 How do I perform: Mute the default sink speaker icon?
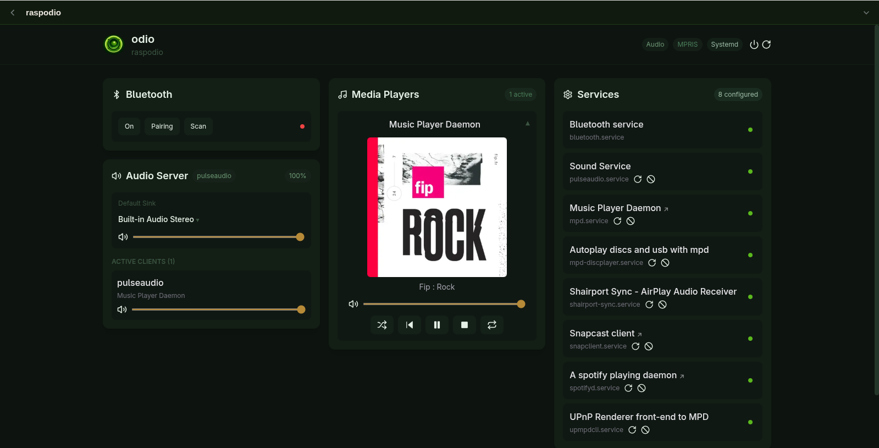(x=123, y=237)
